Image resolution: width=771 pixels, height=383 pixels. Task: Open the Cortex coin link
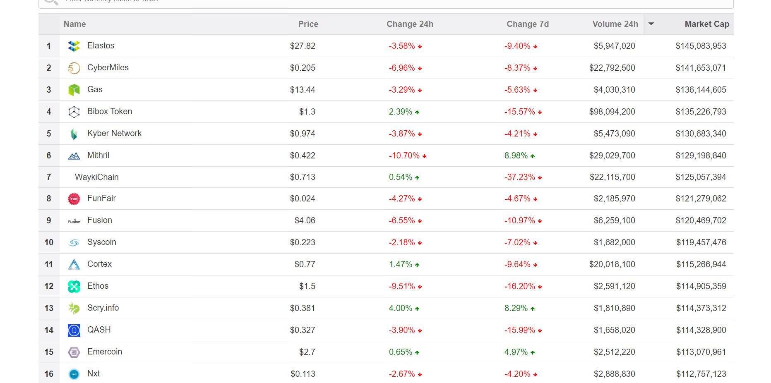(99, 264)
